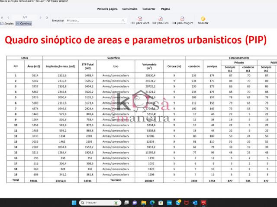Go to the next page arrow
The image size is (277, 207).
tap(40, 18)
